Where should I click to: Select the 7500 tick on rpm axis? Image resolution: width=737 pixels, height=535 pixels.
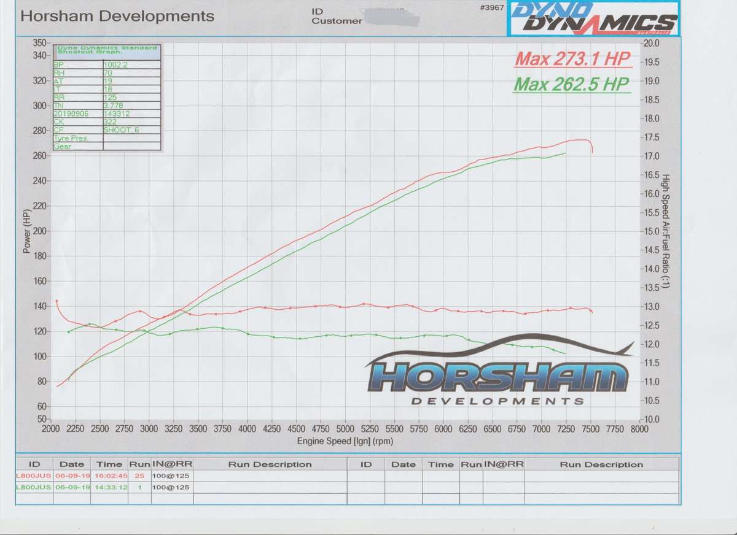[590, 428]
